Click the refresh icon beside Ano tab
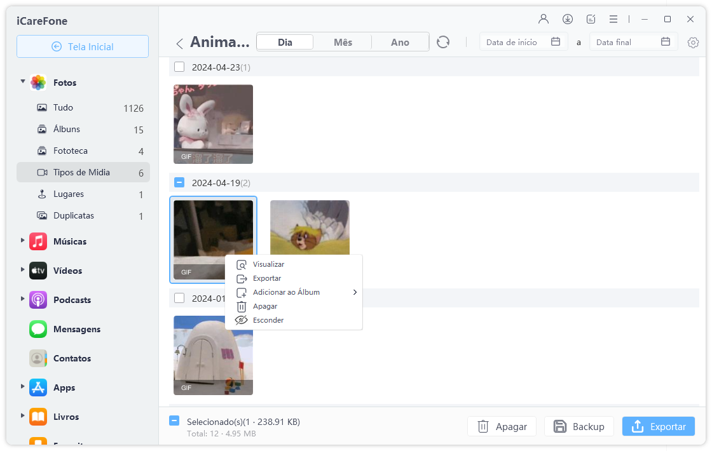This screenshot has height=451, width=712. point(443,43)
